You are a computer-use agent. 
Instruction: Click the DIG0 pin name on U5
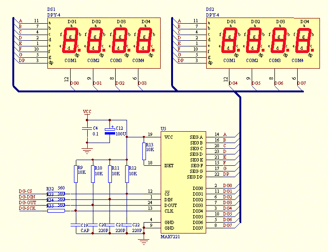pos(198,188)
